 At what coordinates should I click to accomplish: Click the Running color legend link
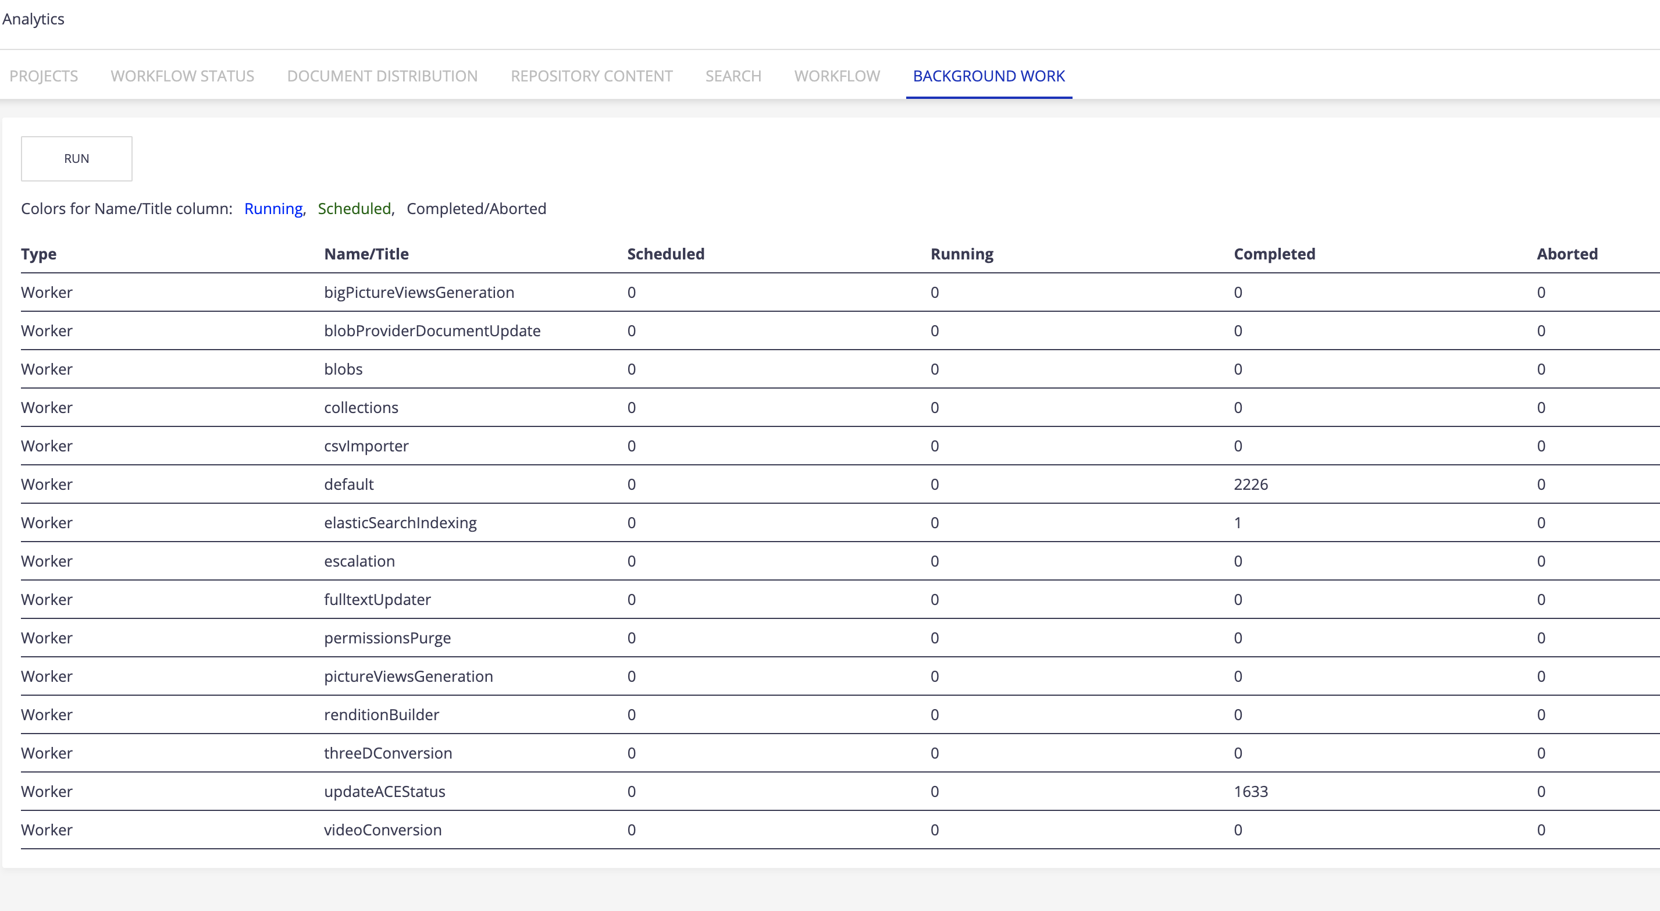[273, 208]
